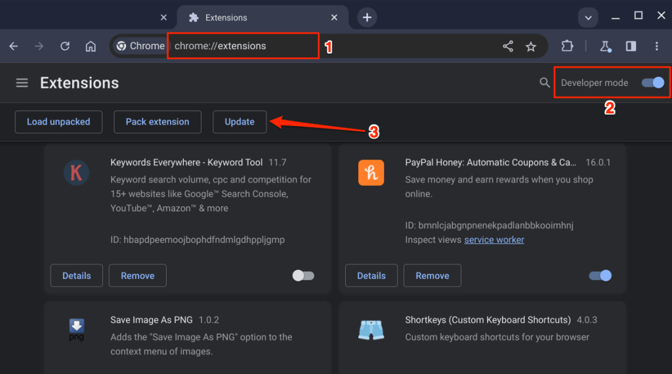Remove the PayPal Honey extension
672x374 pixels.
tap(432, 276)
